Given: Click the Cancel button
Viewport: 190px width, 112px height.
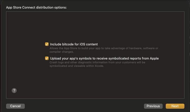Looking at the screenshot, I should (x=15, y=106).
